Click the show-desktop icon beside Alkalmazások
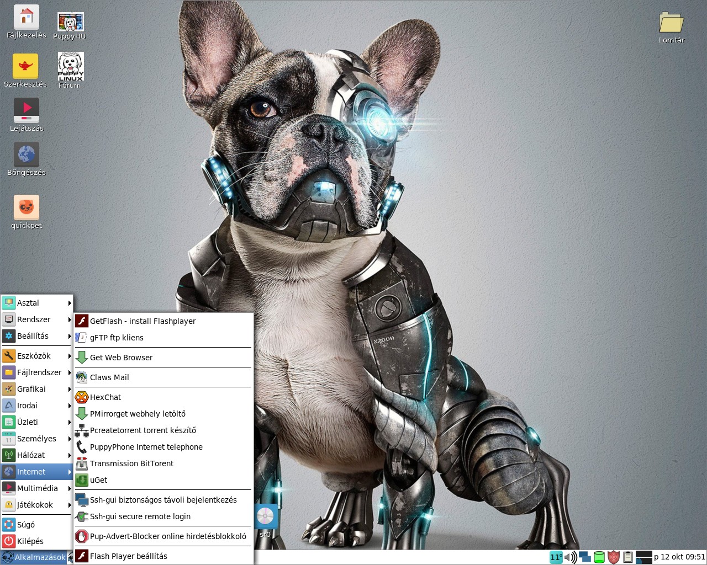The image size is (707, 565). tap(70, 557)
